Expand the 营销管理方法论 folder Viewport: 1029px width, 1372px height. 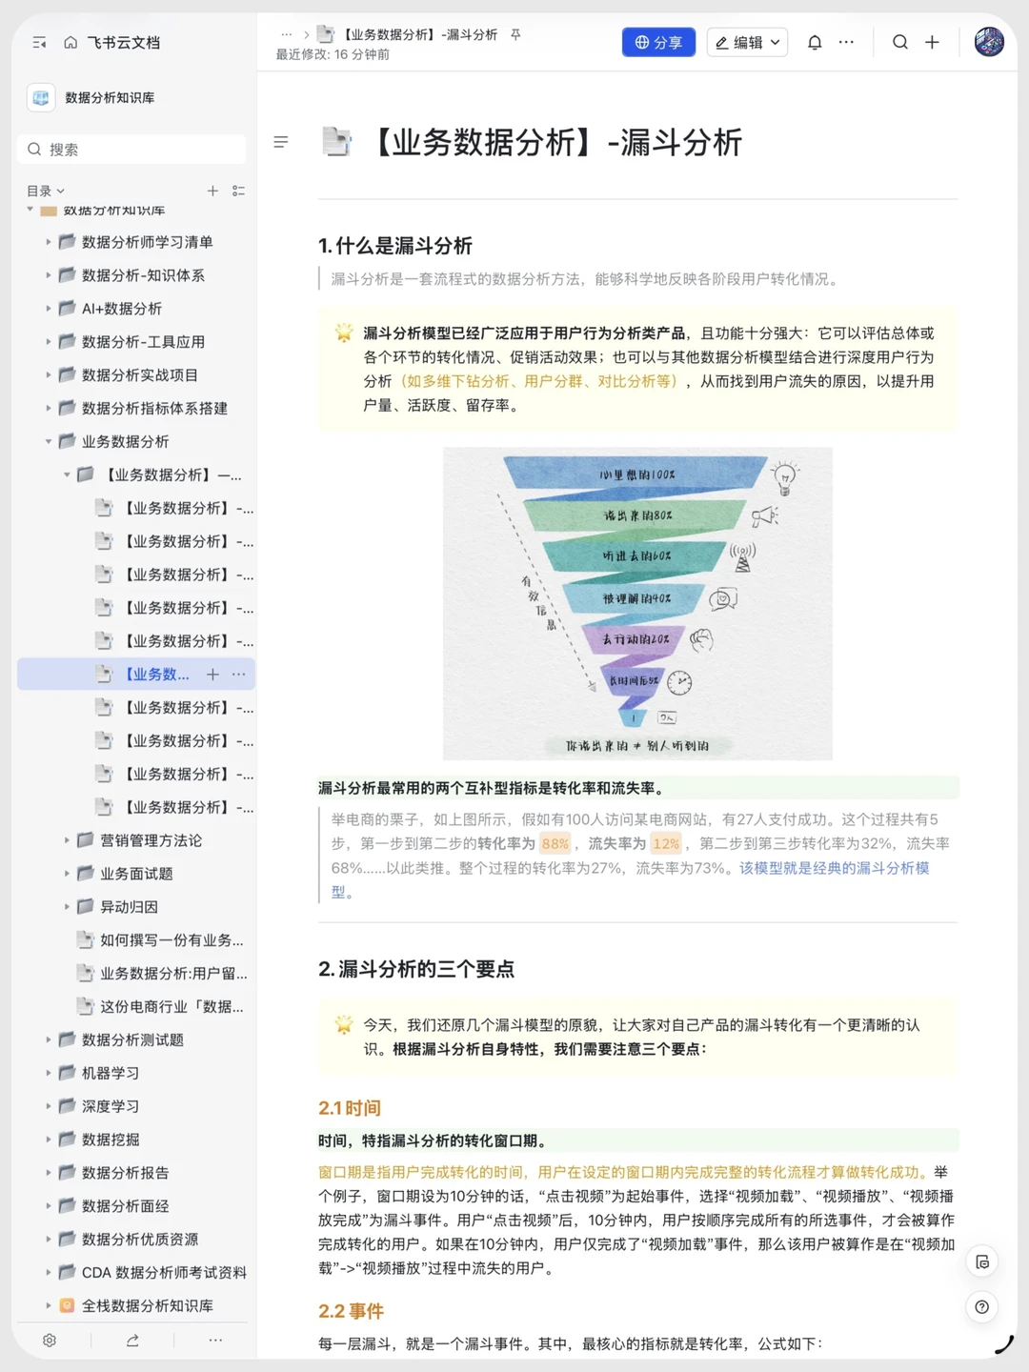(67, 840)
